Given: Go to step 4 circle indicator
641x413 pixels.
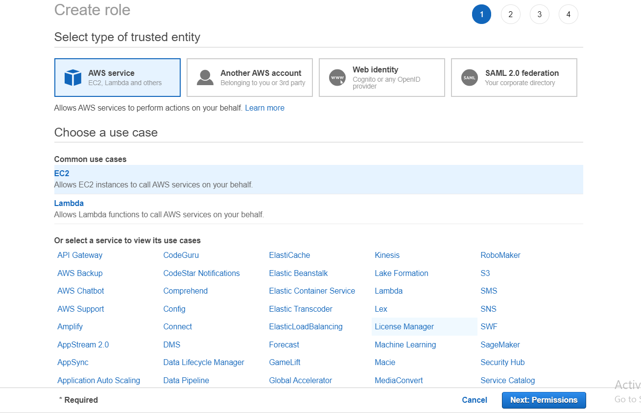Looking at the screenshot, I should [x=568, y=15].
